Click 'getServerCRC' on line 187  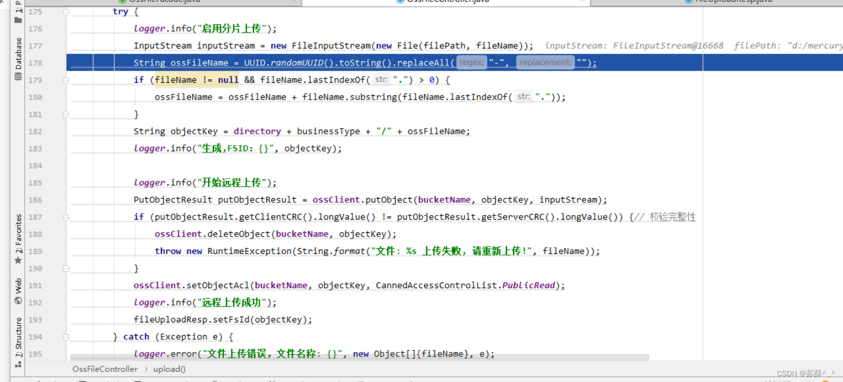pos(513,217)
